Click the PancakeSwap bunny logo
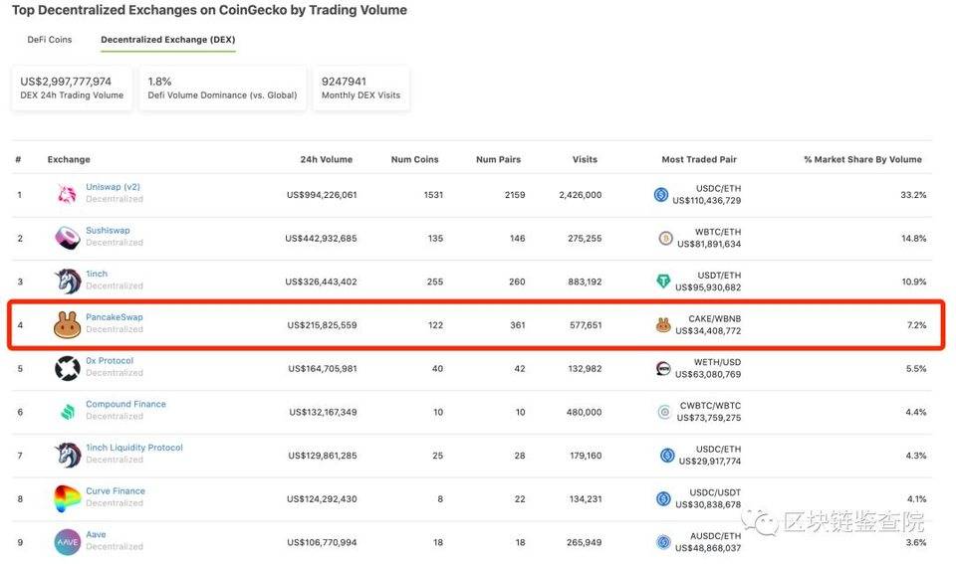The image size is (956, 564). pos(67,324)
